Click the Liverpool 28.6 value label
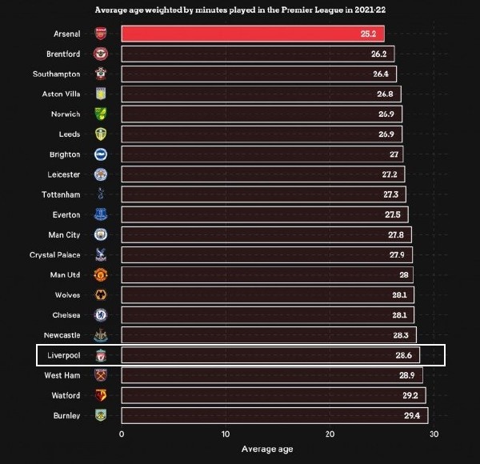 pyautogui.click(x=403, y=355)
